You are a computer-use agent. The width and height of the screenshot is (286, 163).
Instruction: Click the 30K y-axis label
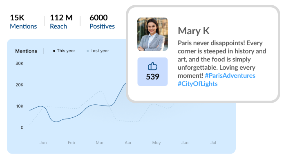pos(19,64)
